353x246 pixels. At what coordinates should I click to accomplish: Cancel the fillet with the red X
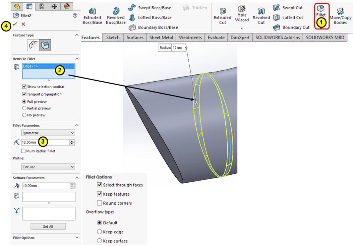pyautogui.click(x=23, y=24)
